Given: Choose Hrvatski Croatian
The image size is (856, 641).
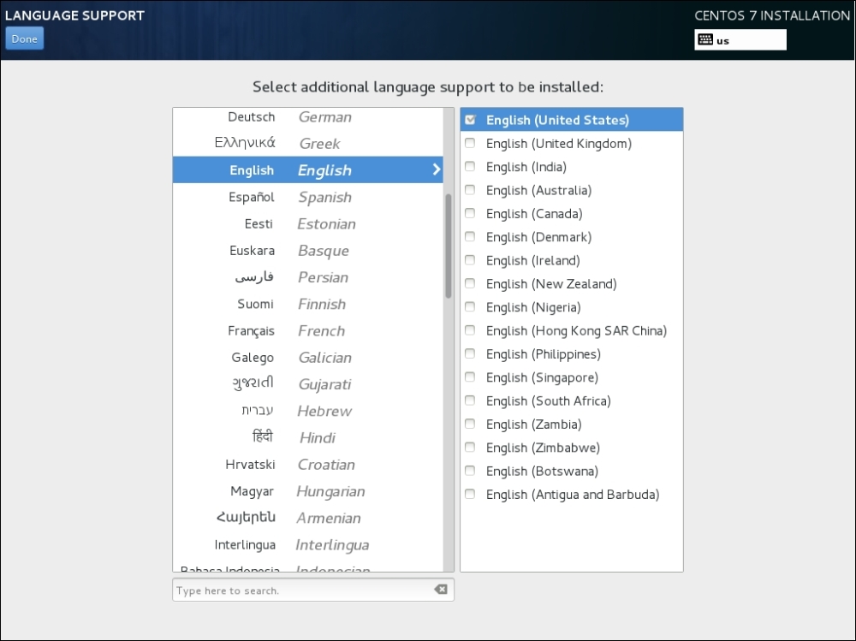Looking at the screenshot, I should pos(308,464).
